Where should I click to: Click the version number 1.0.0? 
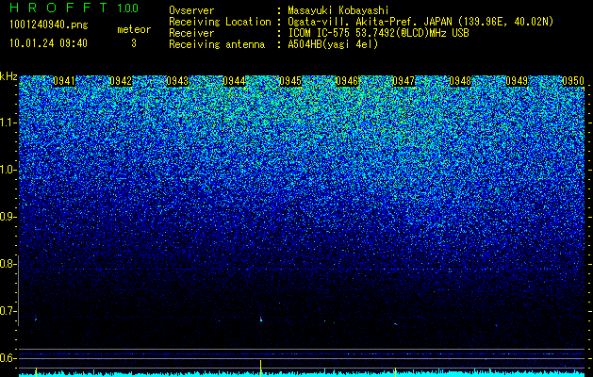click(x=127, y=8)
